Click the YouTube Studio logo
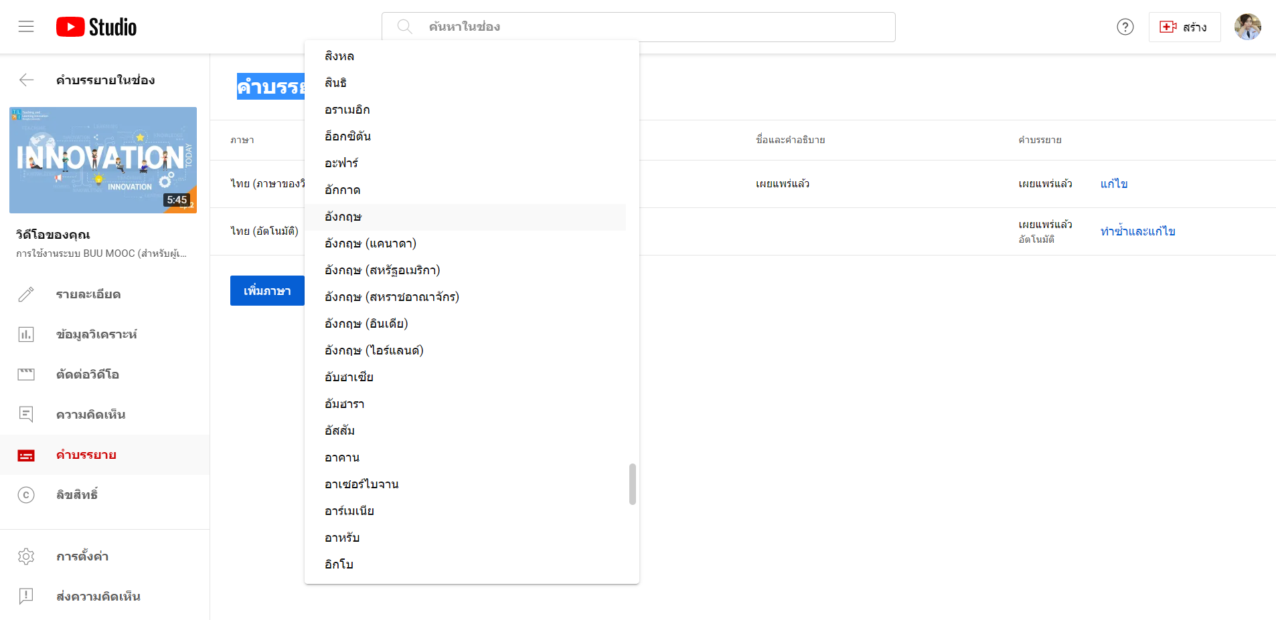The width and height of the screenshot is (1276, 620). (96, 27)
